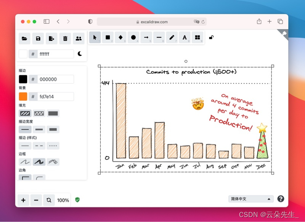305x222 pixels.
Task: Select the Rectangle tool
Action: [108, 37]
